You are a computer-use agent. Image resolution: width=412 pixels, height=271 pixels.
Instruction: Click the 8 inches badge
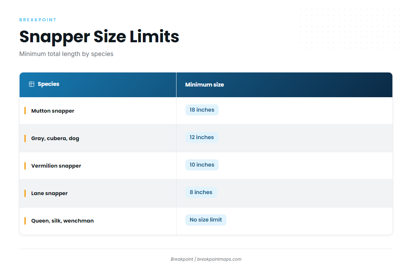pos(201,192)
